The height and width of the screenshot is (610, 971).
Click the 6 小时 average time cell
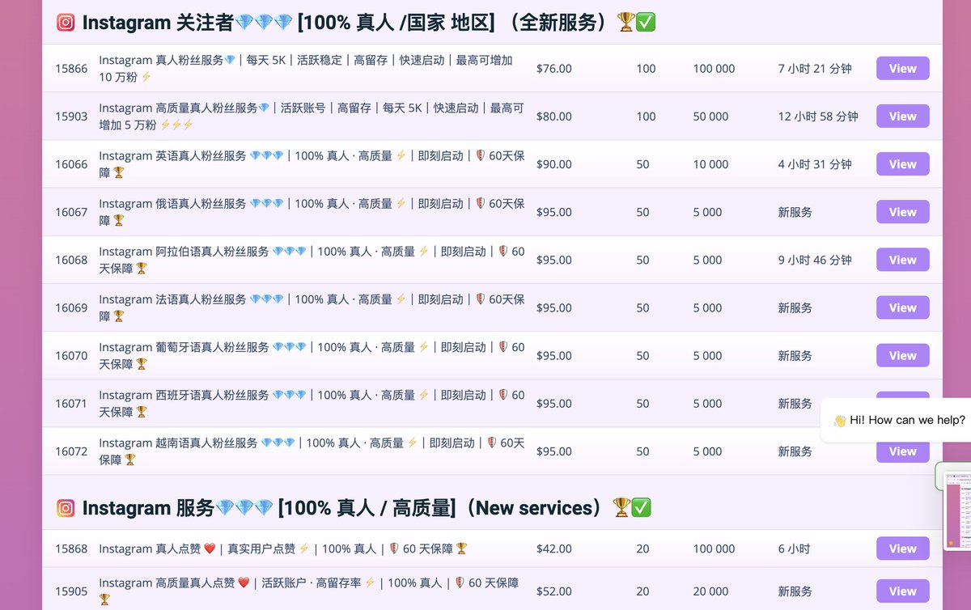794,549
